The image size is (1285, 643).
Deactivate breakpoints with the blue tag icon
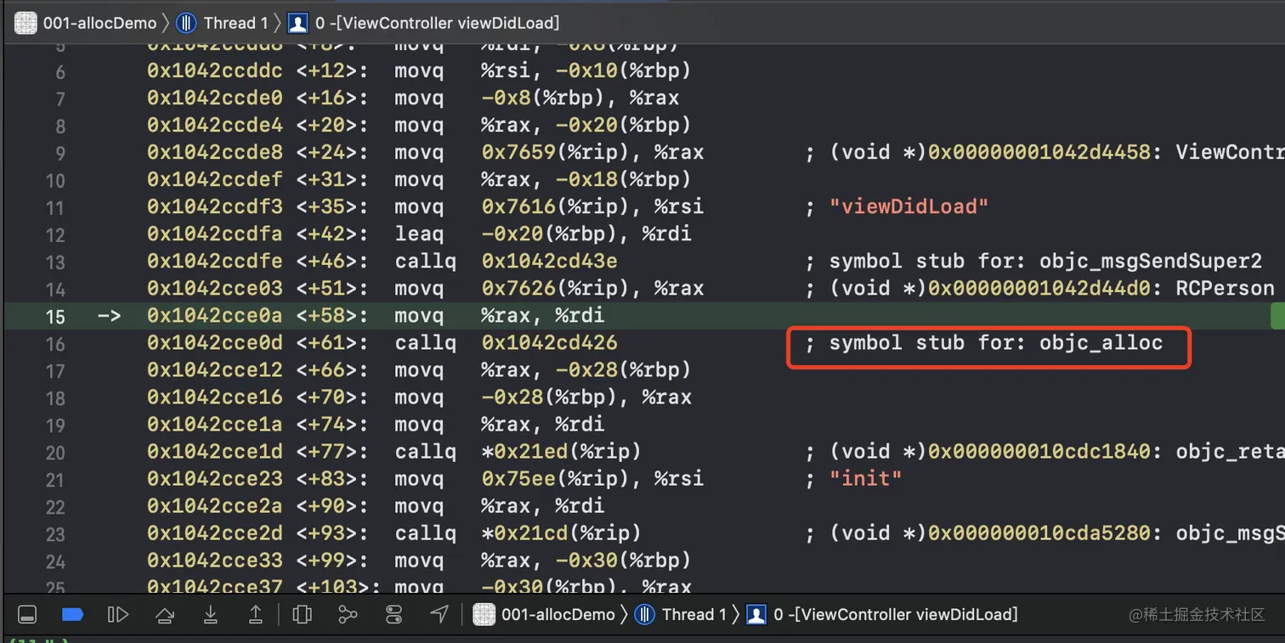coord(73,614)
